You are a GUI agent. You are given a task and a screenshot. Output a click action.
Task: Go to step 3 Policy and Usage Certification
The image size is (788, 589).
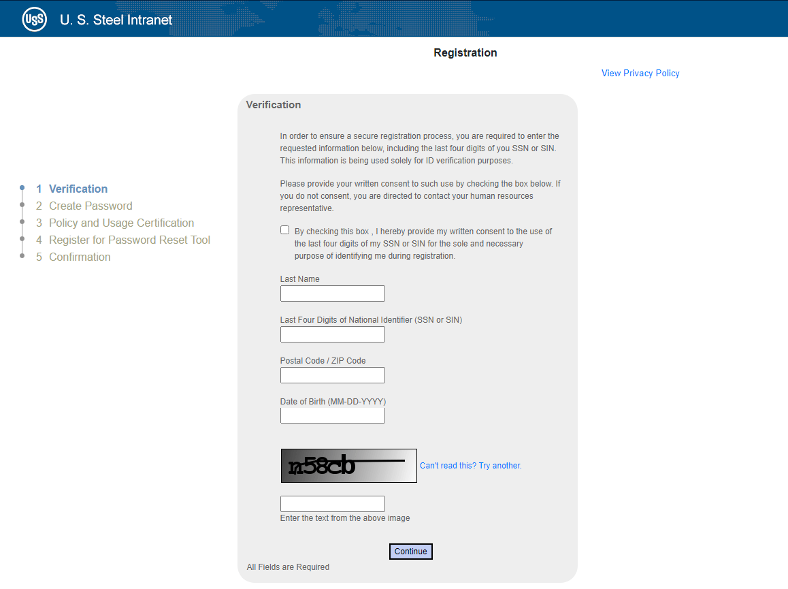click(114, 223)
